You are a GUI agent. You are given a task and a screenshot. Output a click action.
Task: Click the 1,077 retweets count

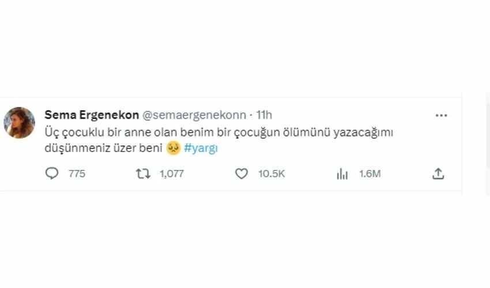(x=172, y=174)
